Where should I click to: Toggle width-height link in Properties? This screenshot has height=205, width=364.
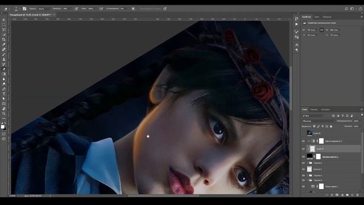(x=321, y=30)
